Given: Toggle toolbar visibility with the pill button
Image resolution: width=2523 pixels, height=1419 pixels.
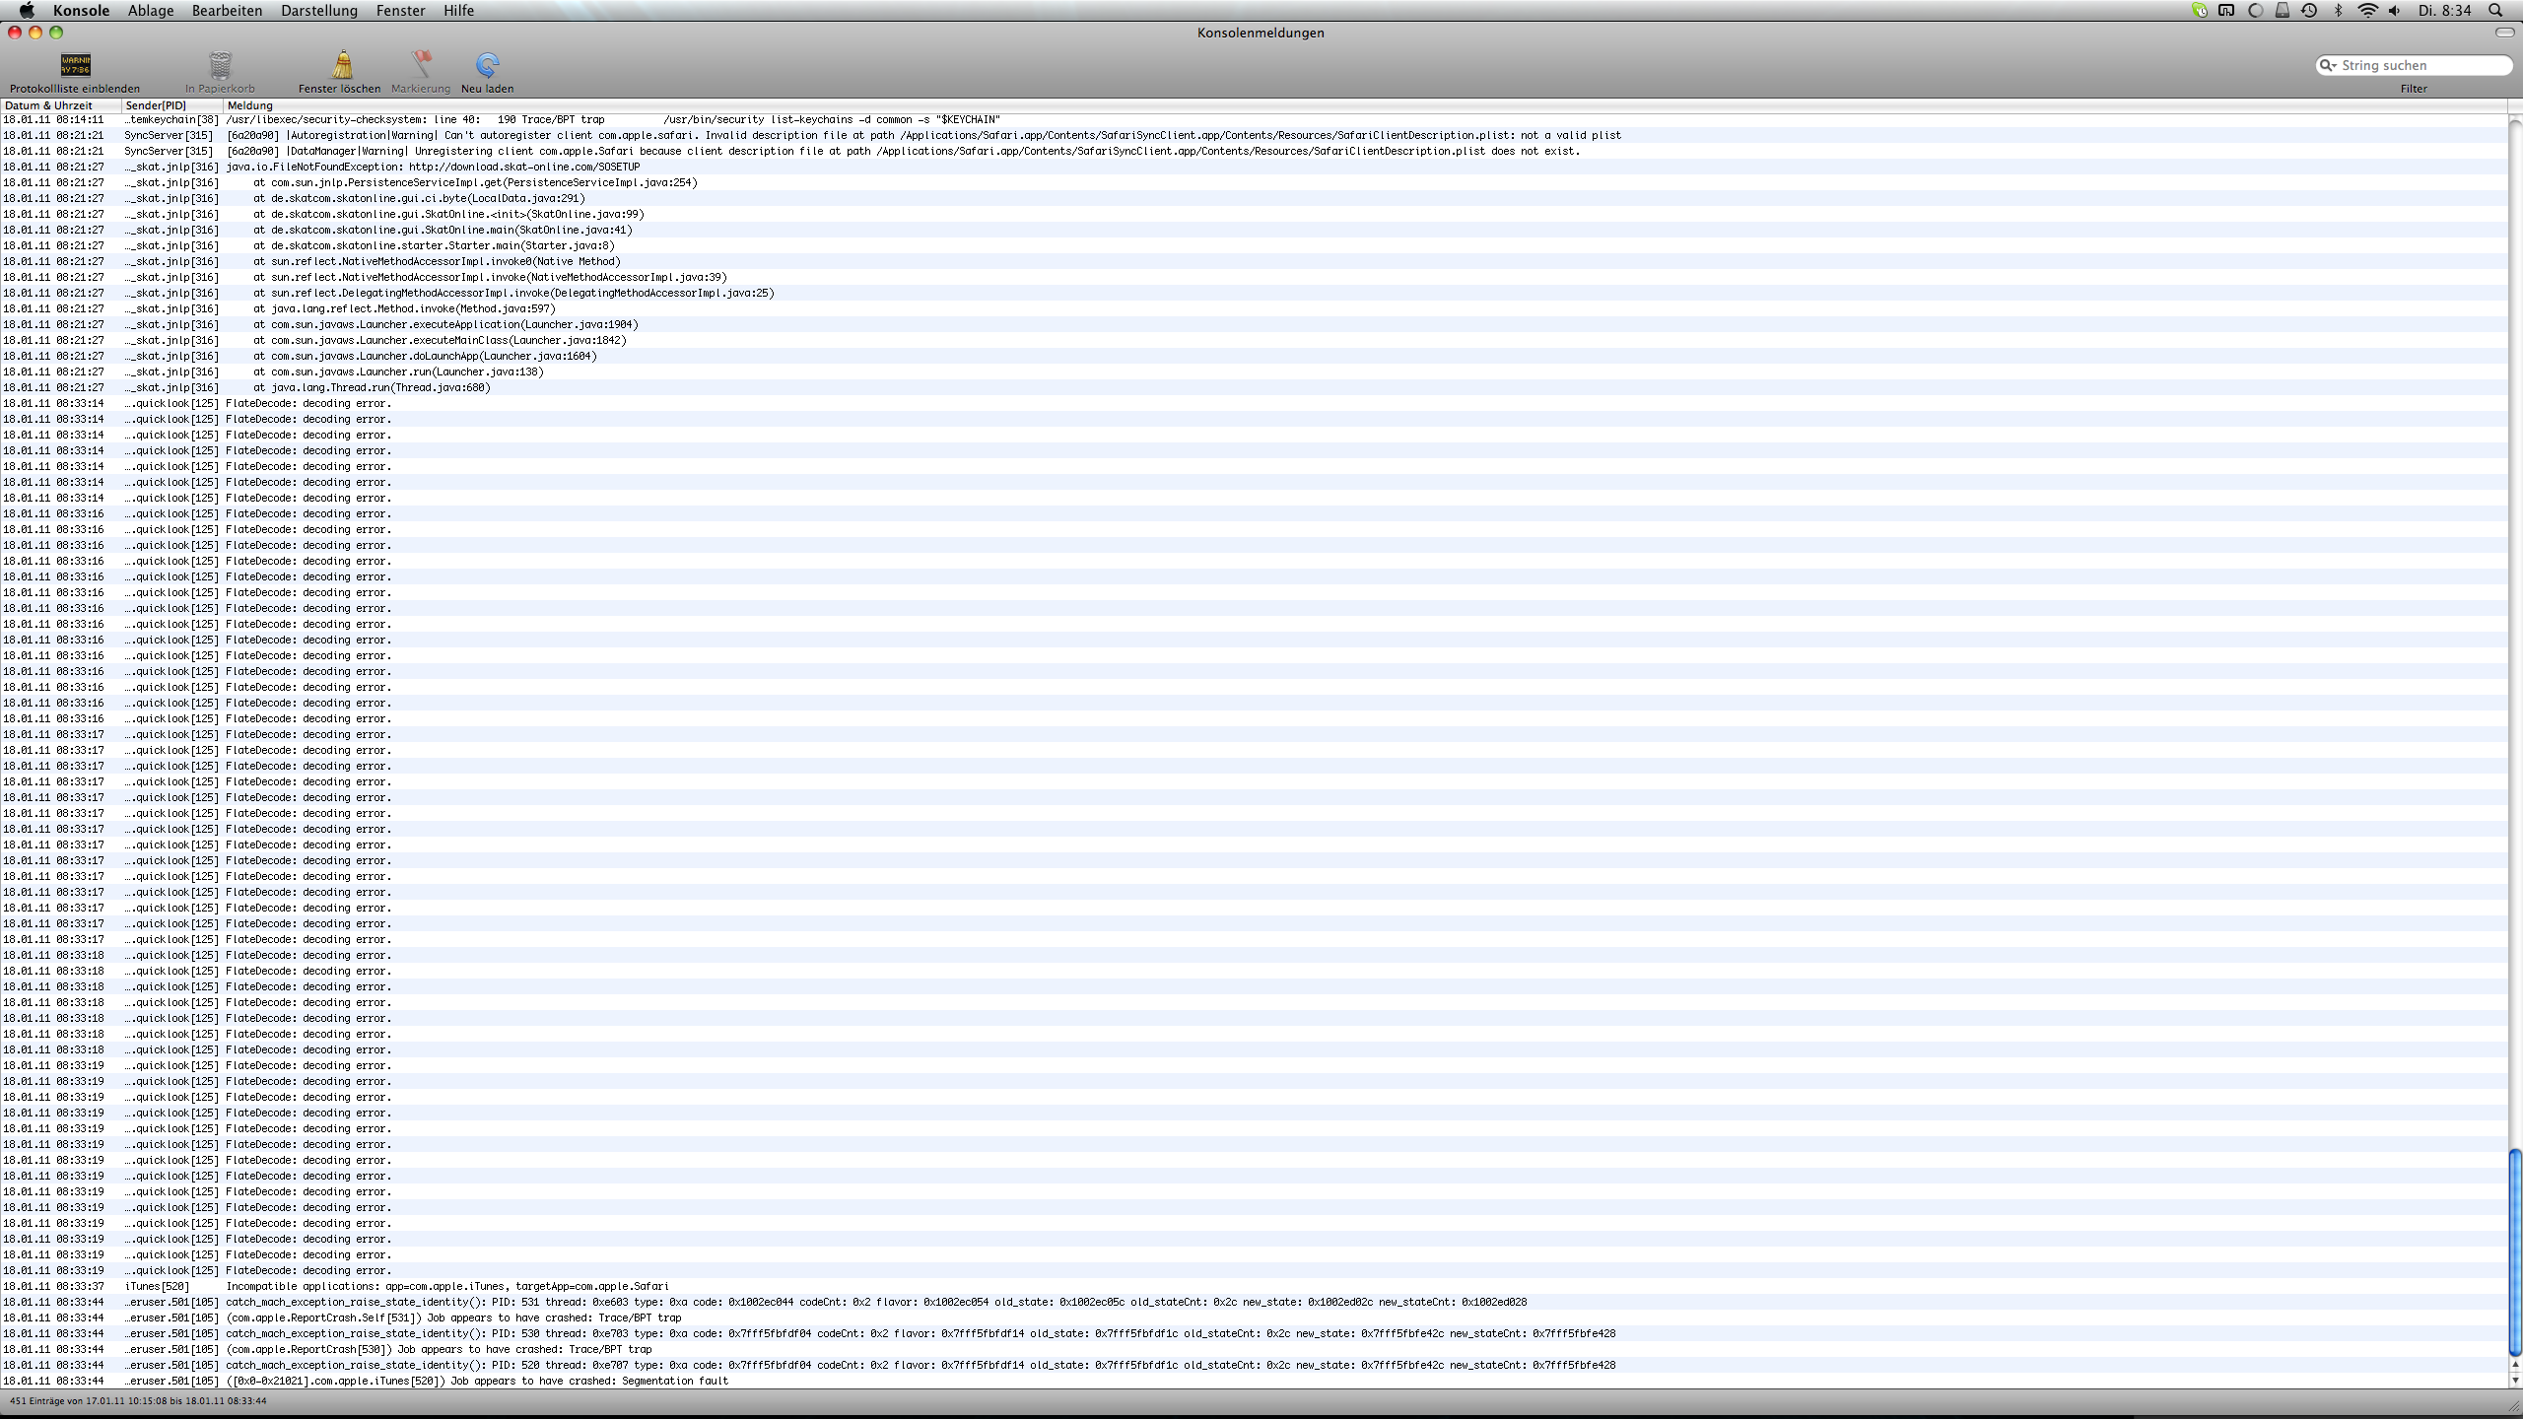Looking at the screenshot, I should 2504,33.
